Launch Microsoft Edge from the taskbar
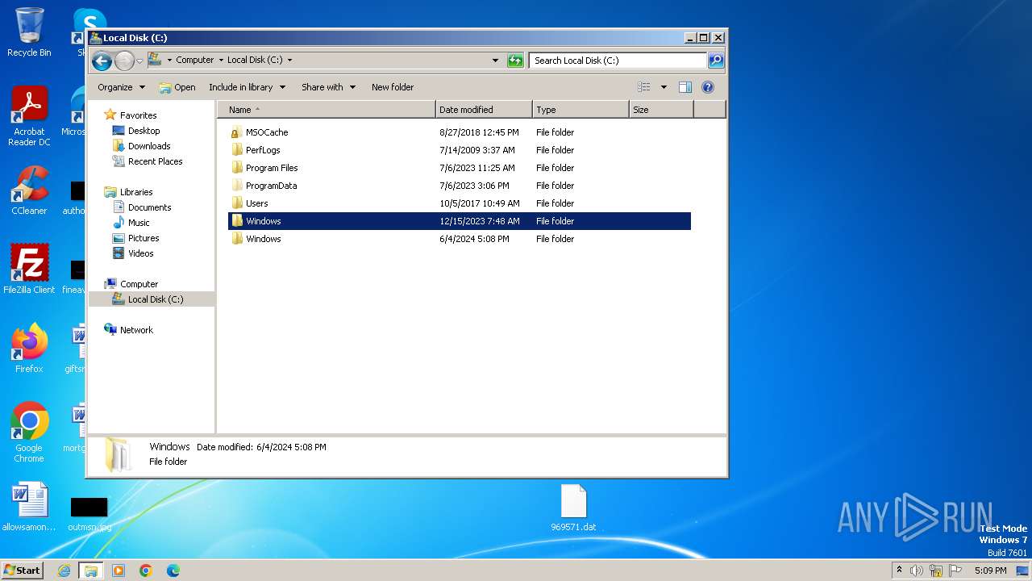 (x=173, y=571)
